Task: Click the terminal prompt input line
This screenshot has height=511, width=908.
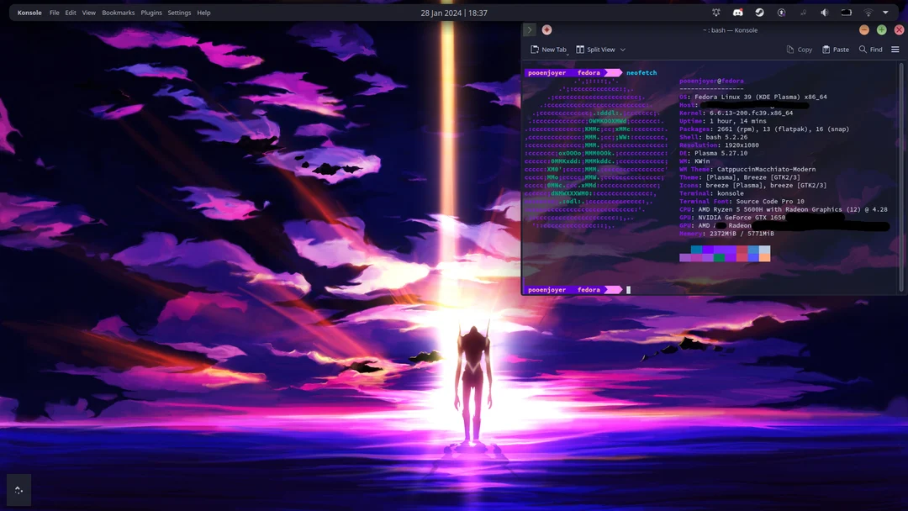Action: [627, 289]
